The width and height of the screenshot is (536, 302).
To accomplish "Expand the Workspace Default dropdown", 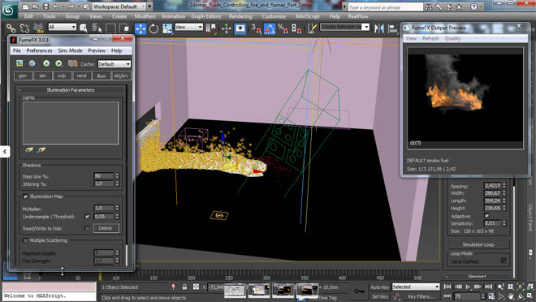I will pyautogui.click(x=122, y=6).
